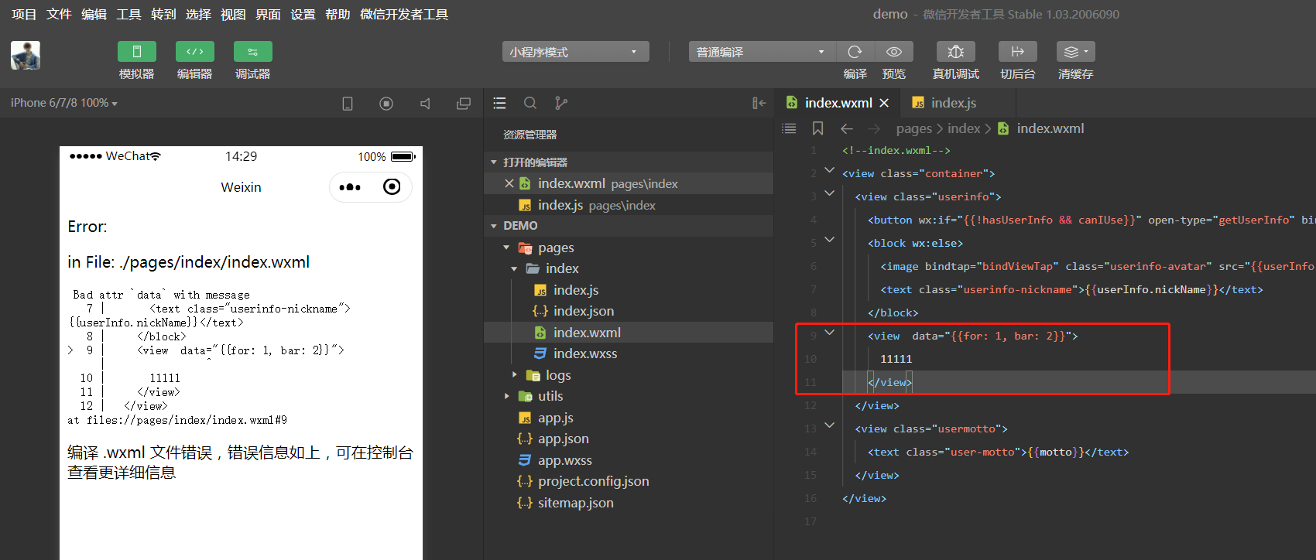Screen dimensions: 1316x560
Task: Click the navigate forward arrow icon
Action: point(874,128)
